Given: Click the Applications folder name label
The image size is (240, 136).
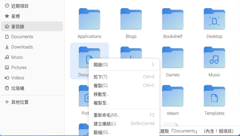Looking at the screenshot, I should 90,36.
